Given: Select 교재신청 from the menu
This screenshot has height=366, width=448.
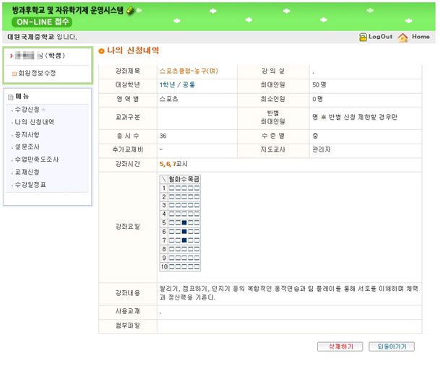Looking at the screenshot, I should [x=27, y=172].
